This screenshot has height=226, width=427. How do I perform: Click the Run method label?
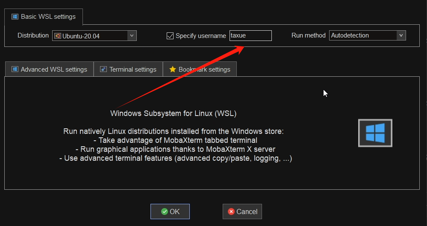pos(309,35)
